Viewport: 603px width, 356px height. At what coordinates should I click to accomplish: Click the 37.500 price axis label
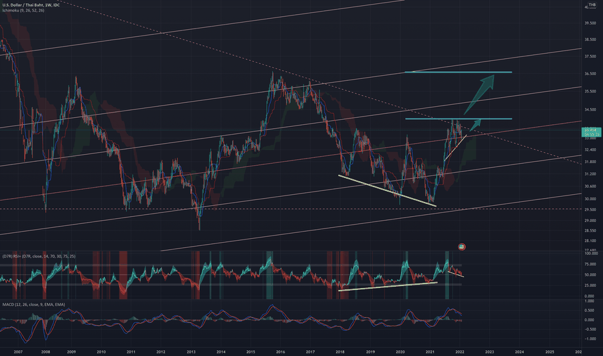(590, 56)
